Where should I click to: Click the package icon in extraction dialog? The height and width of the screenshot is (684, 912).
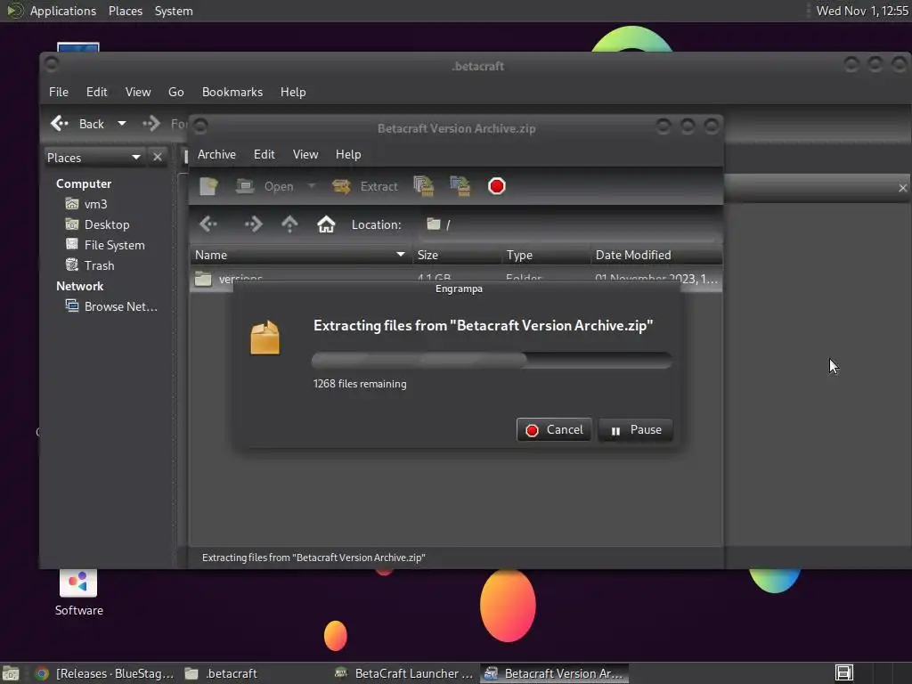point(265,338)
